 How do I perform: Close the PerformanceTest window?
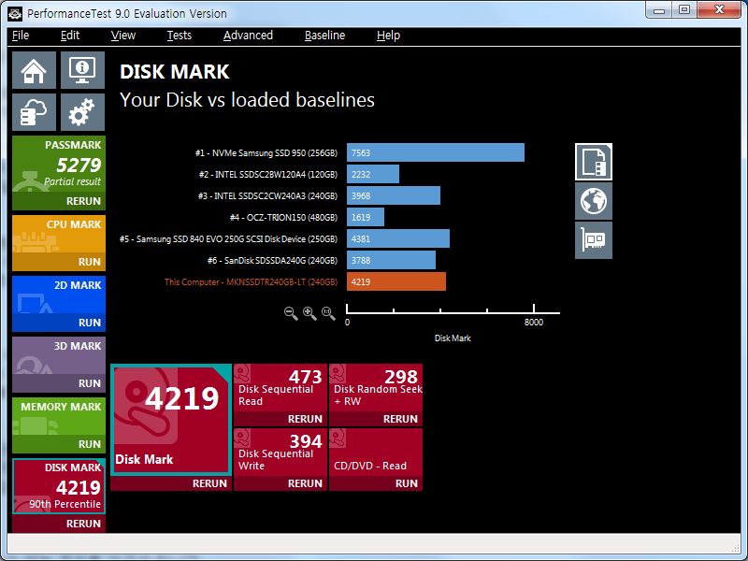click(719, 10)
